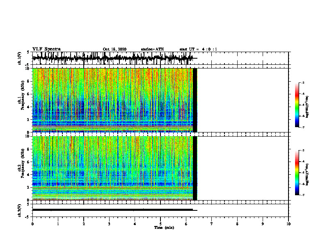The height and width of the screenshot is (251, 325).
Task: Click the ch.1 "Frequency (kHz)" axis label
Action: point(23,96)
